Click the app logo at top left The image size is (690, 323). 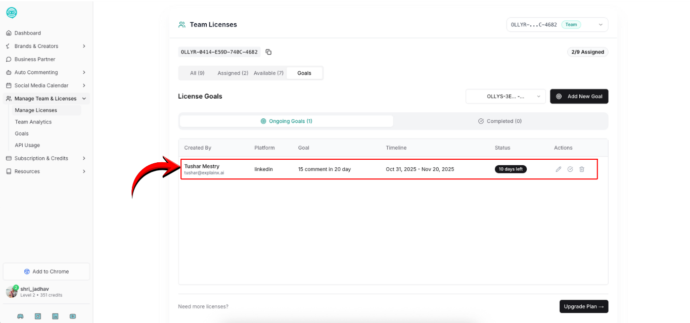click(x=12, y=13)
